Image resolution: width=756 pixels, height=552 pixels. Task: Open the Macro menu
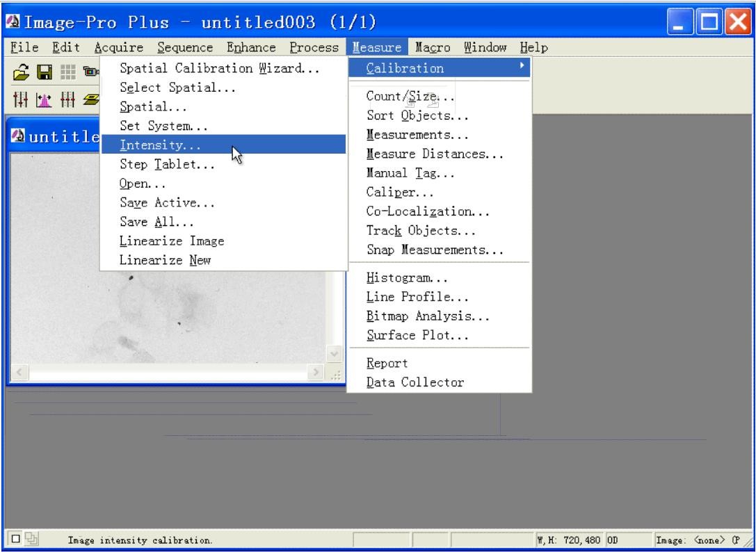pos(433,47)
